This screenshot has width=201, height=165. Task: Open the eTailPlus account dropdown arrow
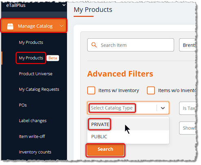(64, 5)
